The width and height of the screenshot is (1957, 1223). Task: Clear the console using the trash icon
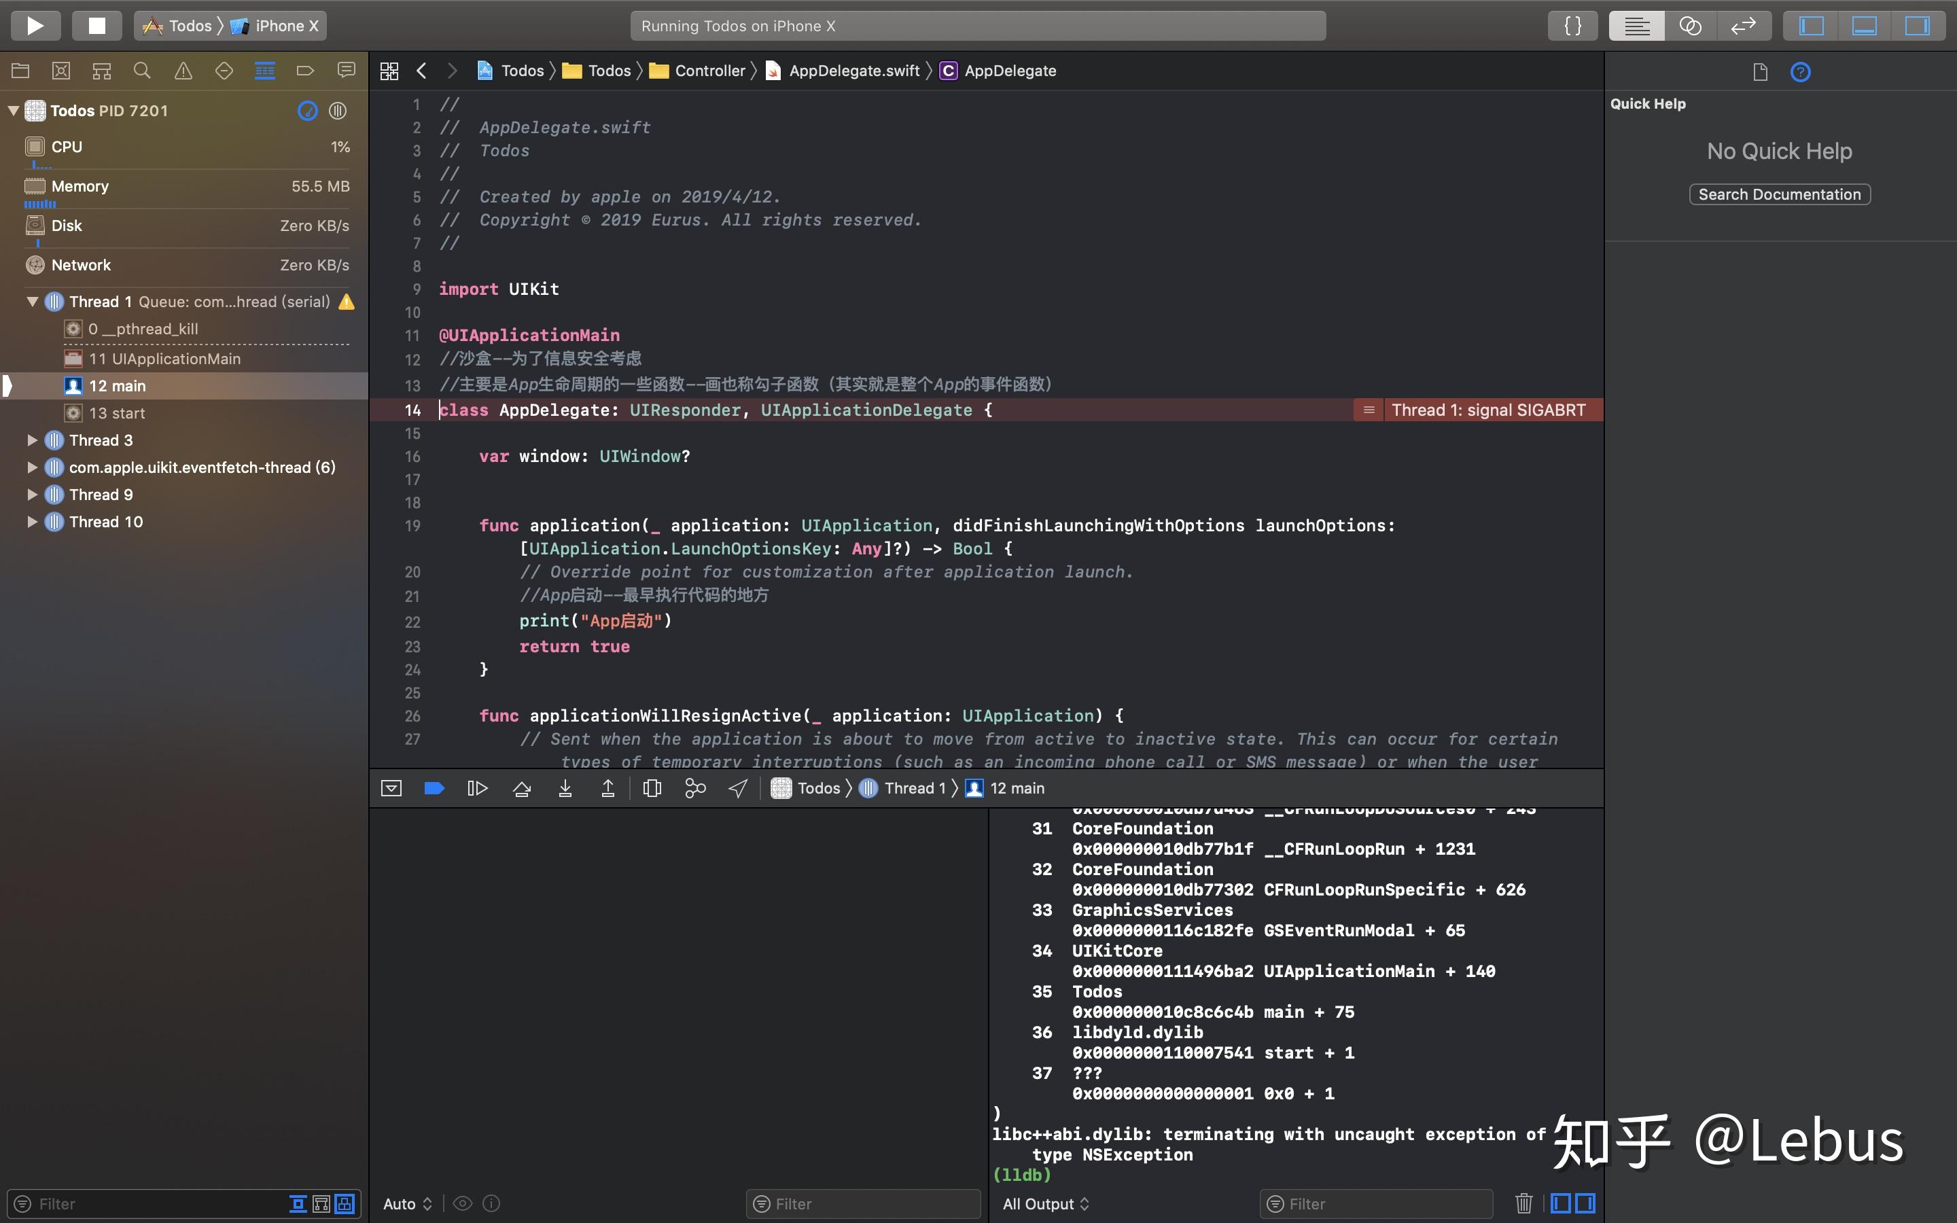[1525, 1203]
